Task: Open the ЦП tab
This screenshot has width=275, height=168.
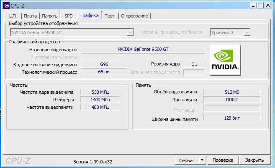Action: pyautogui.click(x=13, y=16)
